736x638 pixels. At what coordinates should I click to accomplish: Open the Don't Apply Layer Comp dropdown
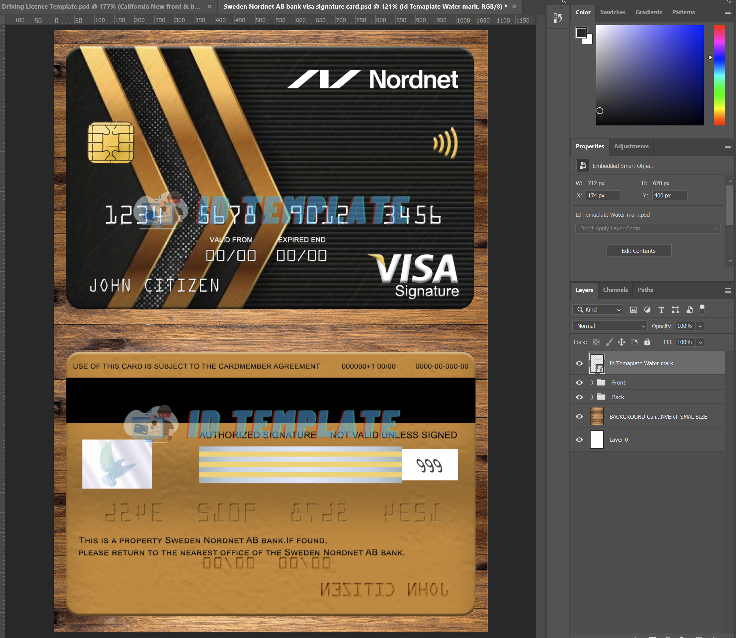click(x=648, y=228)
